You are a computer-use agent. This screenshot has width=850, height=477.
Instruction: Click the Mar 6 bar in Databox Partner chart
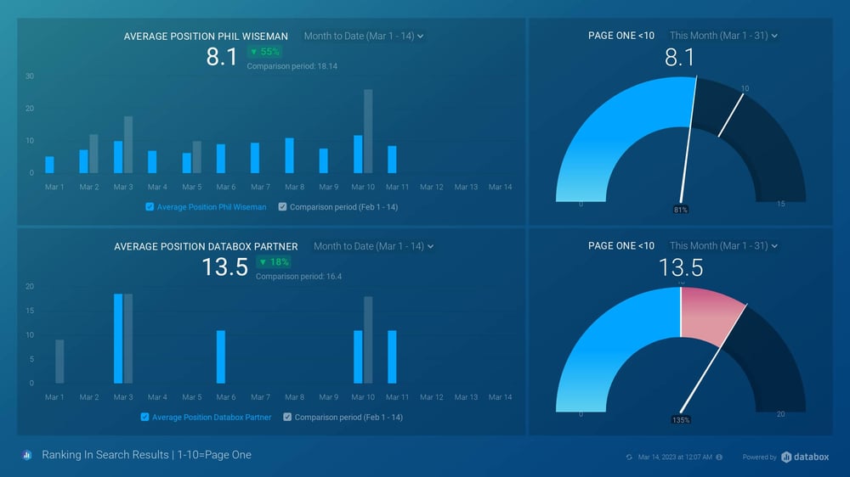(221, 356)
